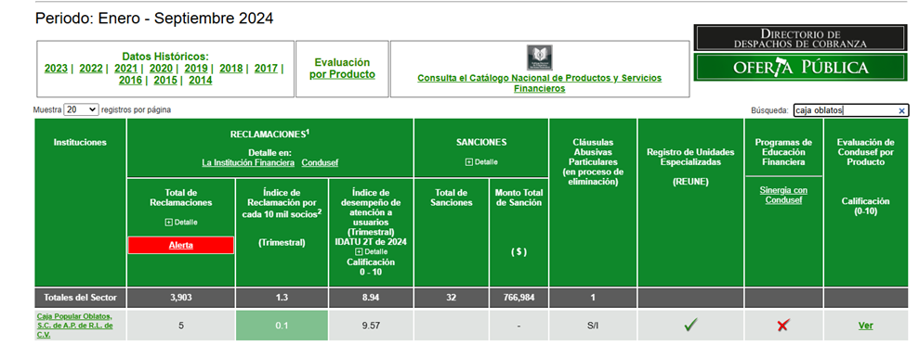
Task: Open 2019 historical data
Action: point(196,69)
